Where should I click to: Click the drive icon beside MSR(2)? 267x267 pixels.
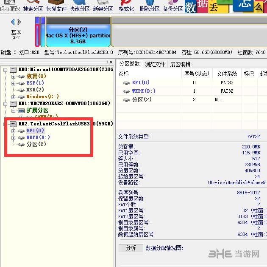pyautogui.click(x=21, y=90)
